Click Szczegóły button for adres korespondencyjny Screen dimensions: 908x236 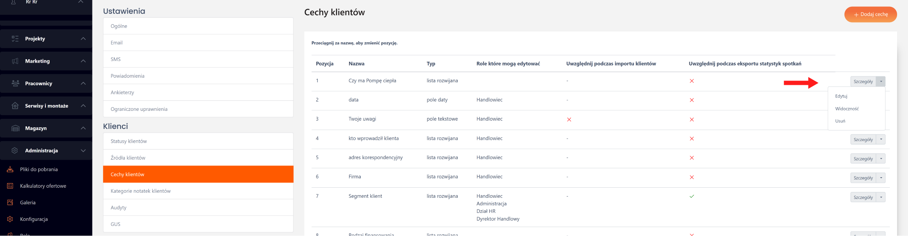pyautogui.click(x=863, y=159)
